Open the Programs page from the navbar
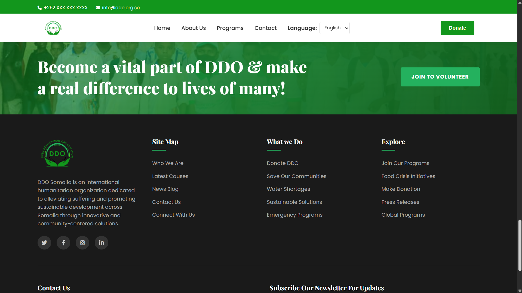The image size is (522, 293). pos(230,28)
